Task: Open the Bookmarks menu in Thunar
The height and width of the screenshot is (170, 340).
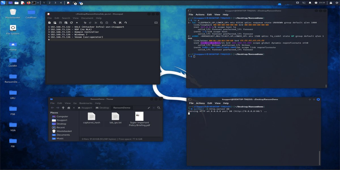Action: [86, 103]
